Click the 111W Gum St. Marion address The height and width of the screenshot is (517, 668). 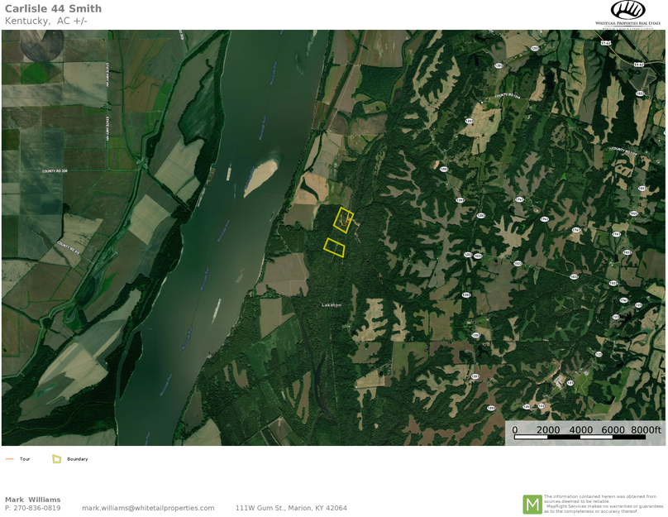pyautogui.click(x=291, y=508)
